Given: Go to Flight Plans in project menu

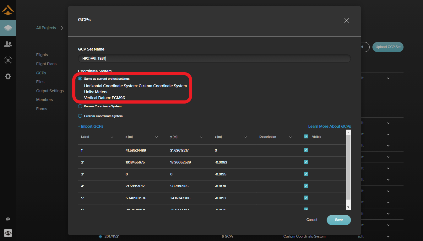Looking at the screenshot, I should 46,64.
